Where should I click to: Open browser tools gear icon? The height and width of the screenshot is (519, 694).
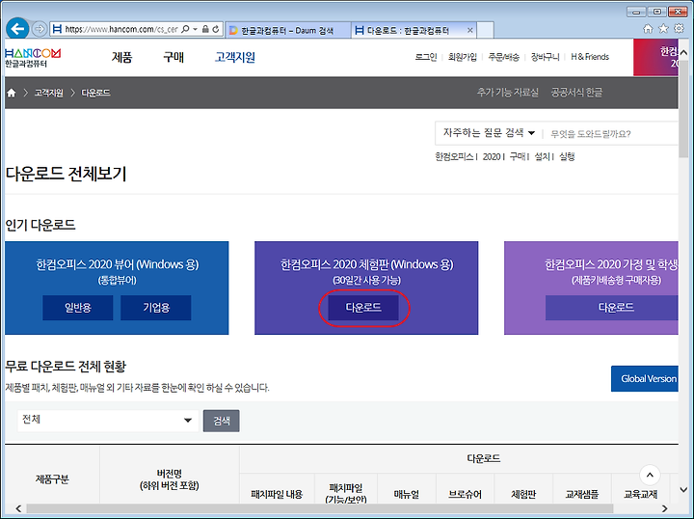679,29
